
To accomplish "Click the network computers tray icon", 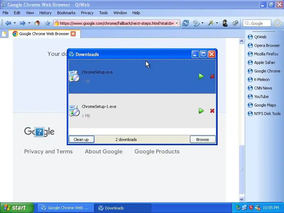I will pos(244,208).
